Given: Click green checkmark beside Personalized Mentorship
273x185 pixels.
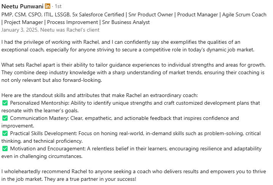Looking at the screenshot, I should [x=5, y=103].
